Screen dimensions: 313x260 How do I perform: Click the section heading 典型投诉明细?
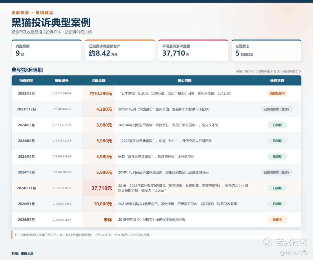point(27,70)
